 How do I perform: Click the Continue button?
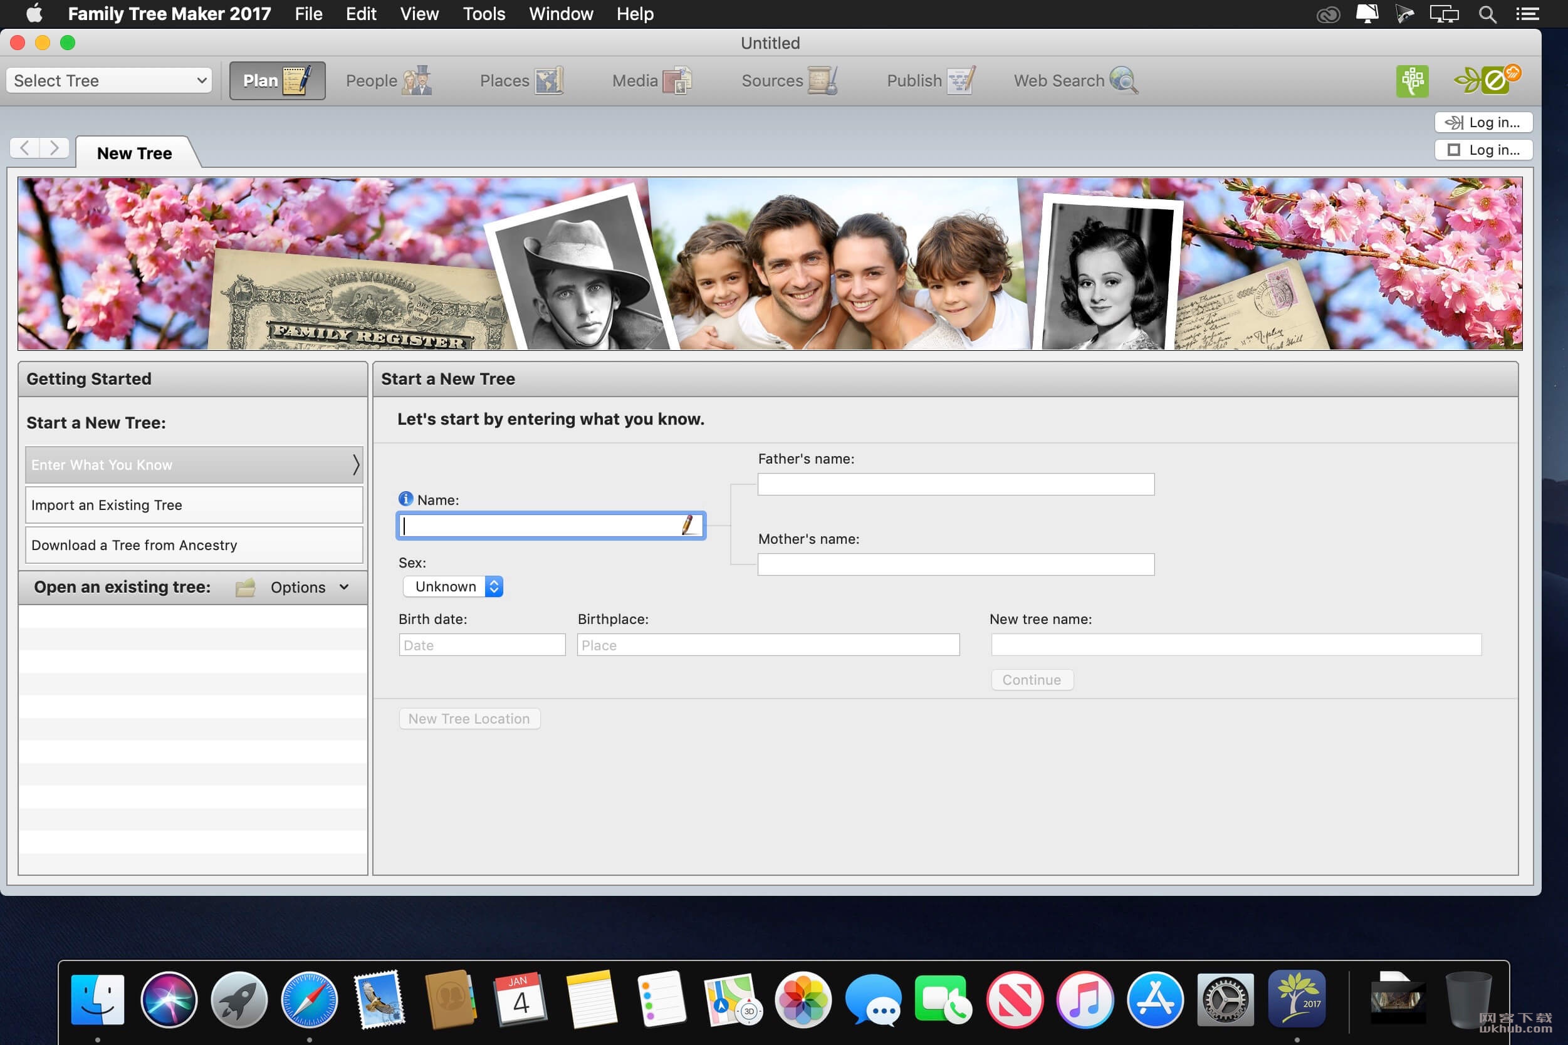[1032, 680]
